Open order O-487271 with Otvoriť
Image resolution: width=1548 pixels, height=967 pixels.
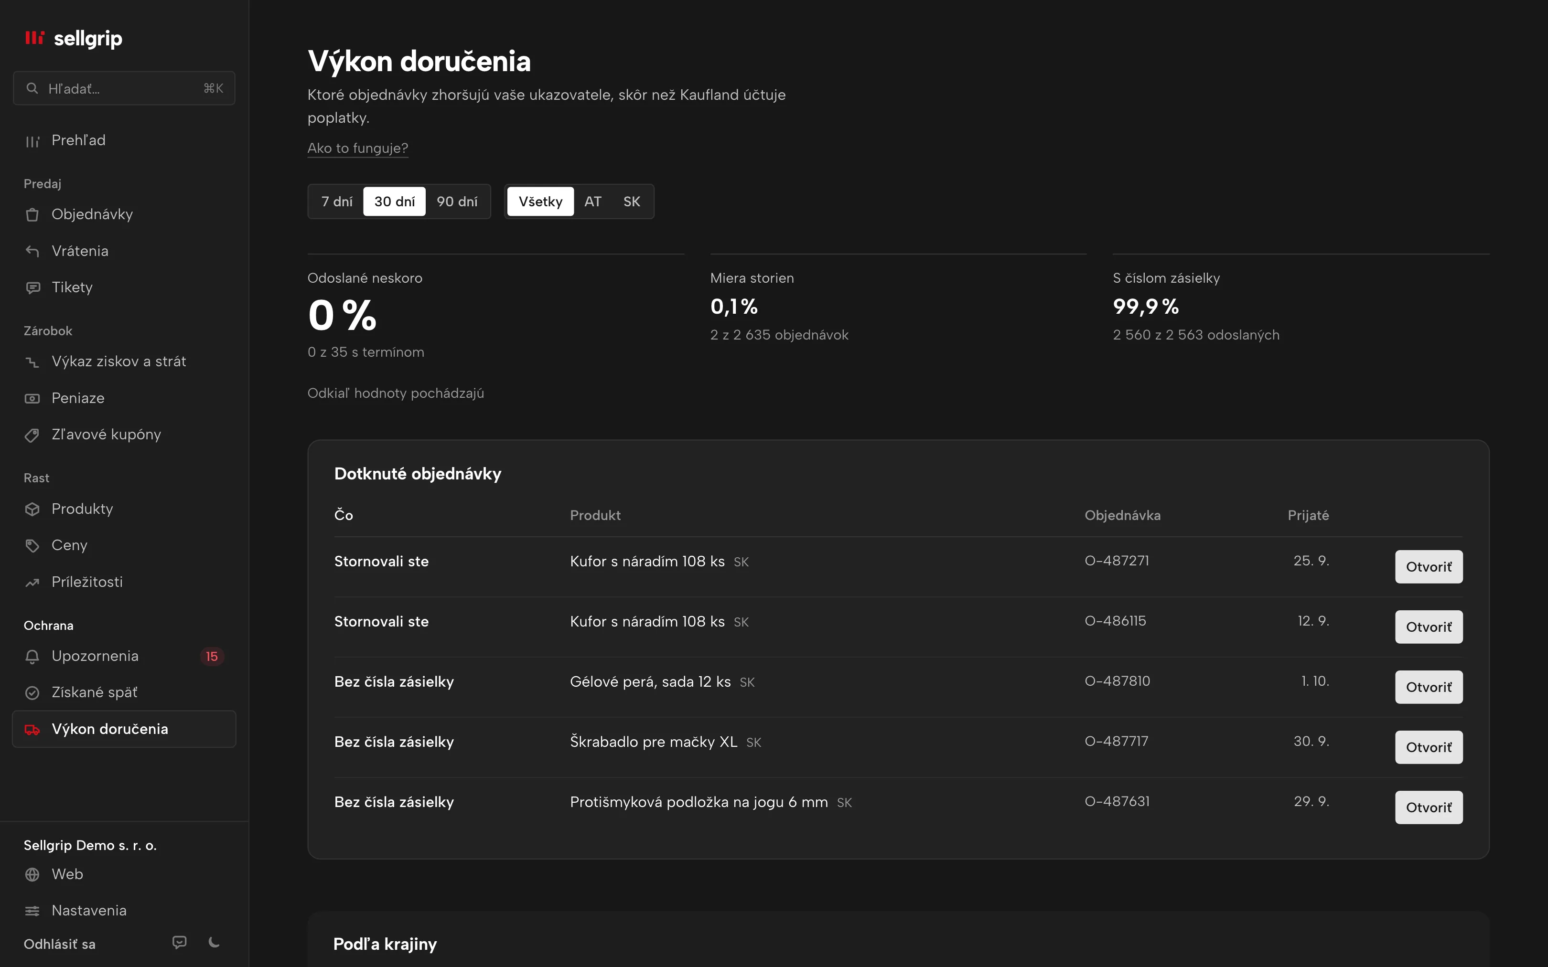[x=1429, y=567]
